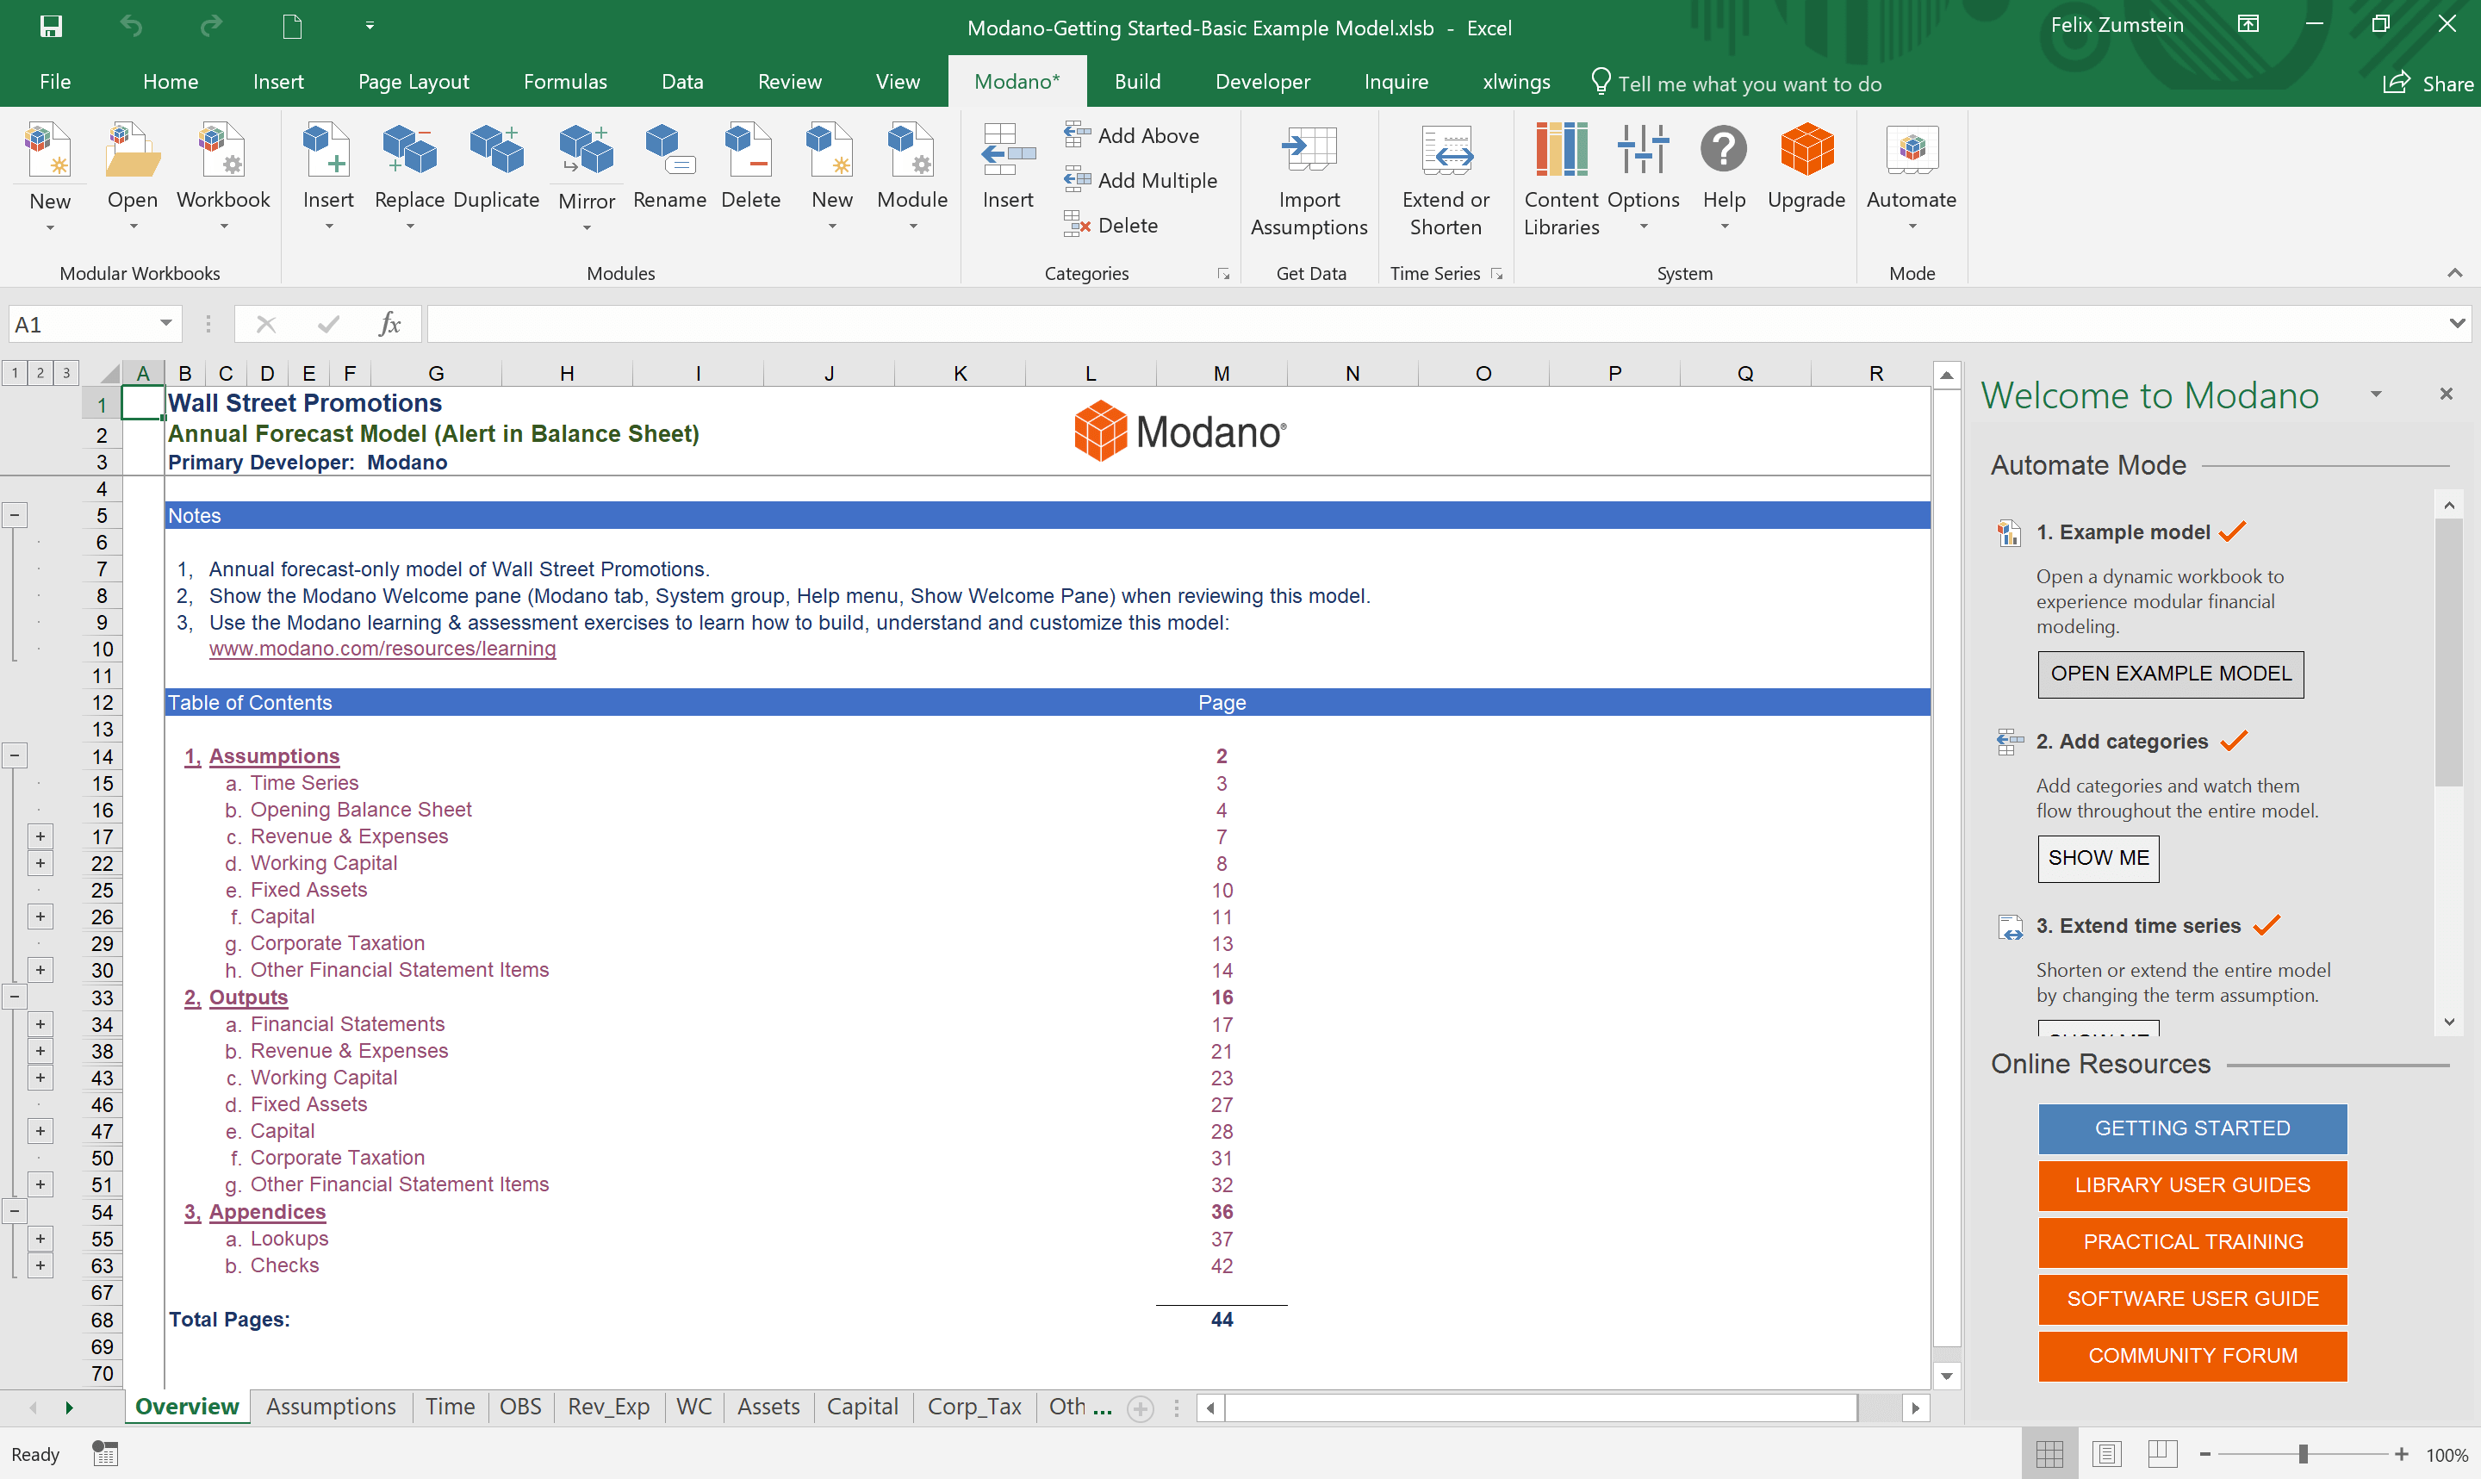Open Content Libraries
Image resolution: width=2481 pixels, height=1479 pixels.
point(1560,152)
